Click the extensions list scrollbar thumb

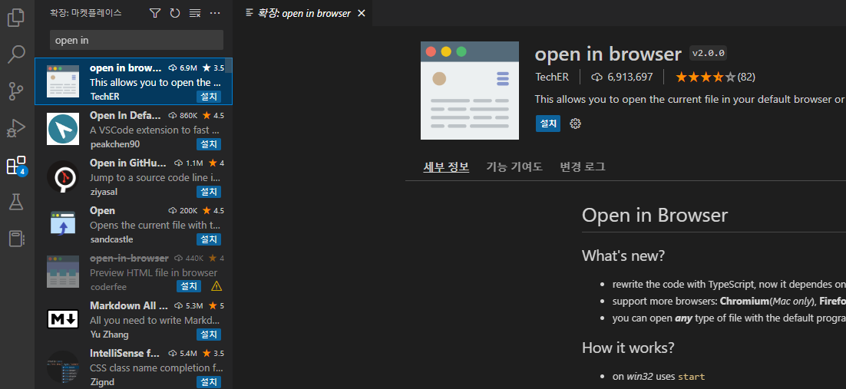(229, 65)
